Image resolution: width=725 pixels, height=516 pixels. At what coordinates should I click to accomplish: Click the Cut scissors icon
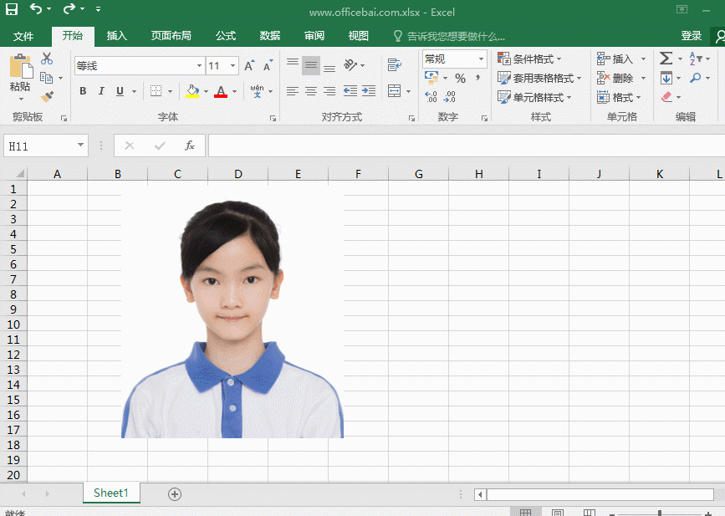[x=47, y=59]
